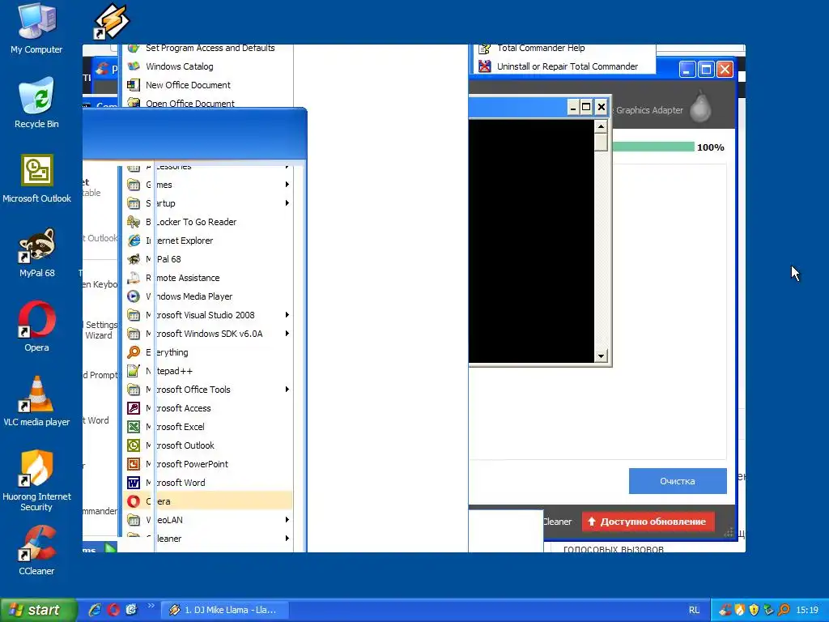
Task: Click the Windows Media Player menu icon
Action: [x=134, y=296]
